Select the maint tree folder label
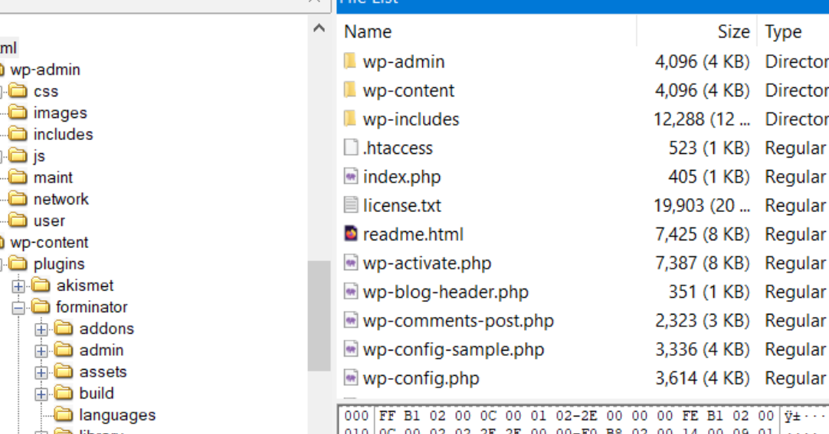The width and height of the screenshot is (829, 434). 54,178
